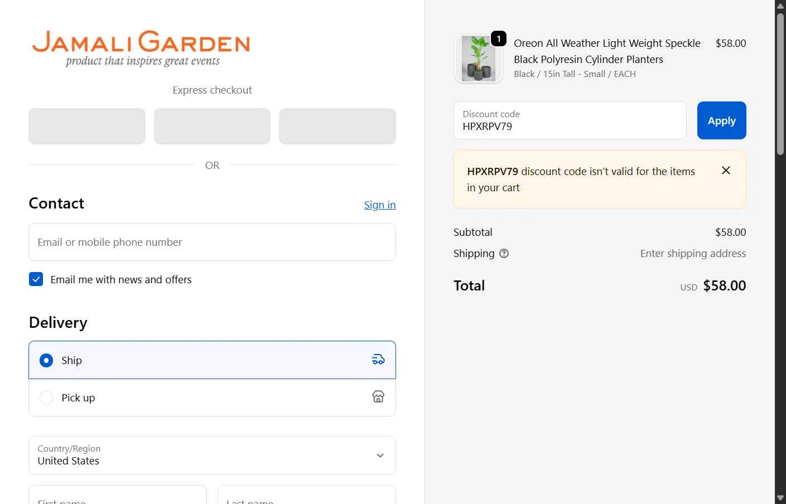The image size is (786, 504).
Task: Click the invalid discount code message text
Action: point(581,180)
